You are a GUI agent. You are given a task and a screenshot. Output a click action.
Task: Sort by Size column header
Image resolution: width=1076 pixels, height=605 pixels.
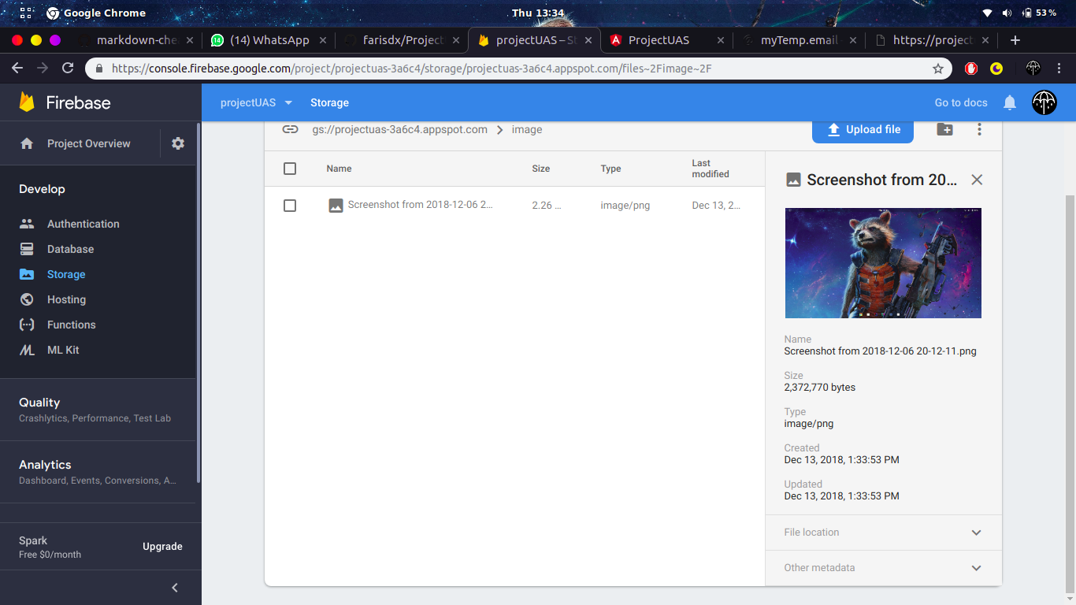tap(541, 169)
